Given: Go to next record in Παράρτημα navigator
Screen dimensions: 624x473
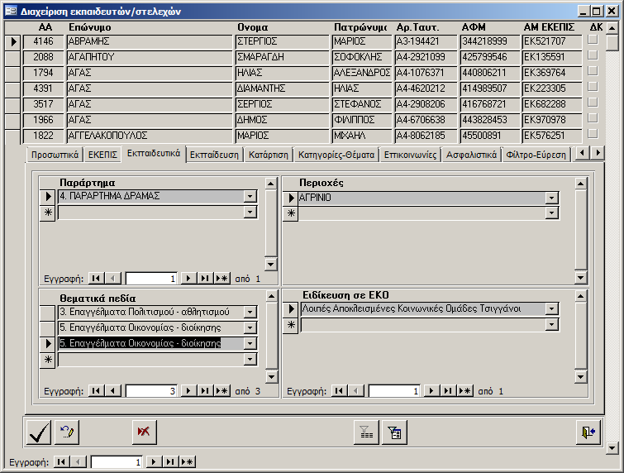Looking at the screenshot, I should 188,279.
